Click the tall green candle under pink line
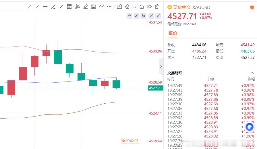The image size is (257, 149). click(x=58, y=57)
